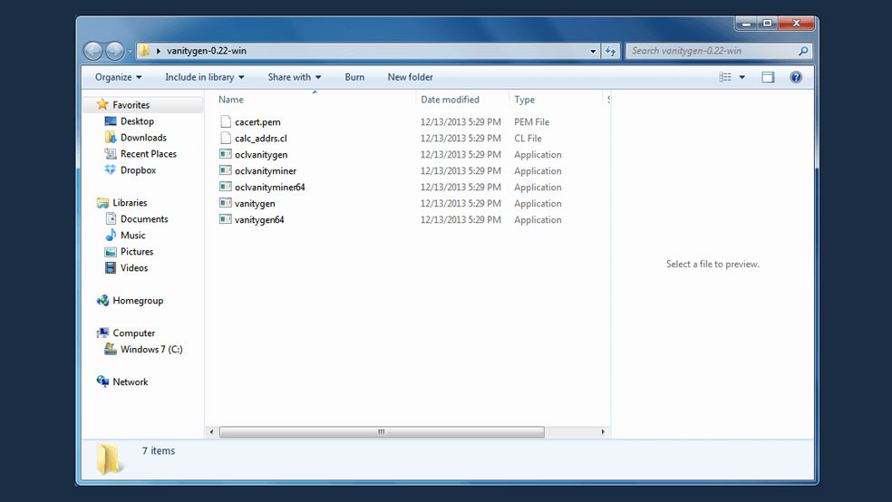Click the oclvanityminer64 application icon
Image resolution: width=892 pixels, height=502 pixels.
pyautogui.click(x=226, y=187)
